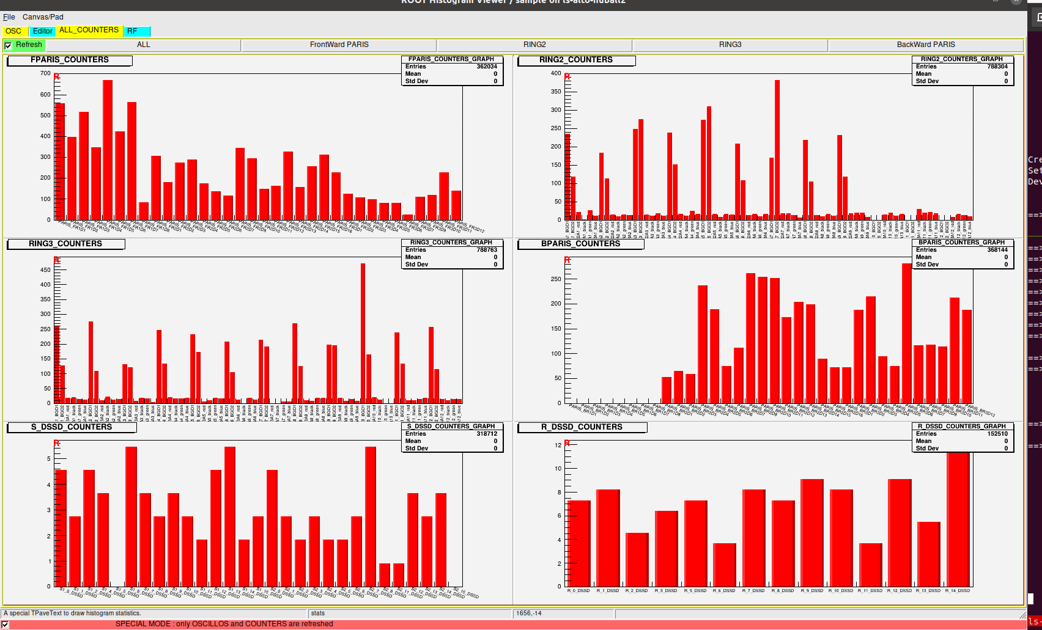
Task: Open the File menu
Action: (x=9, y=17)
